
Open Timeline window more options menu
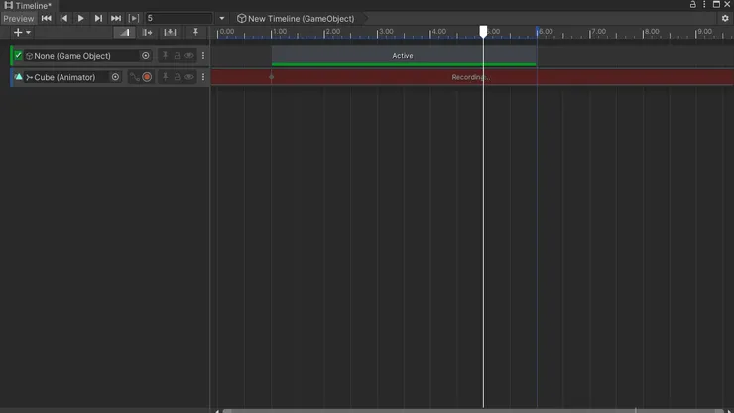[x=704, y=4]
